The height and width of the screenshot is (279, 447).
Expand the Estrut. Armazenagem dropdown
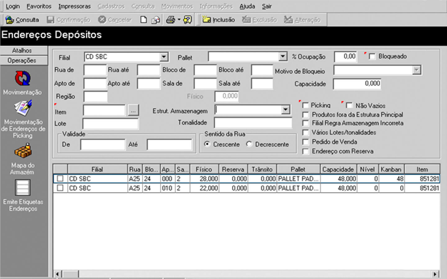tap(285, 110)
